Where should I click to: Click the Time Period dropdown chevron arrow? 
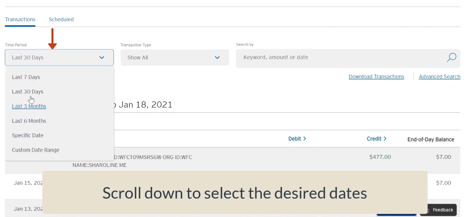pos(102,57)
